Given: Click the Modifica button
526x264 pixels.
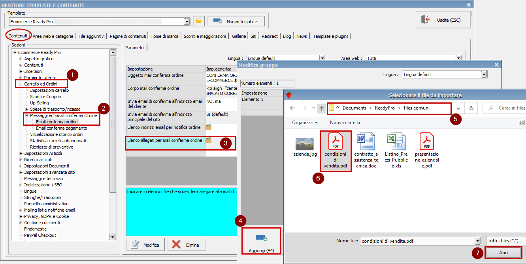Looking at the screenshot, I should pyautogui.click(x=146, y=245).
